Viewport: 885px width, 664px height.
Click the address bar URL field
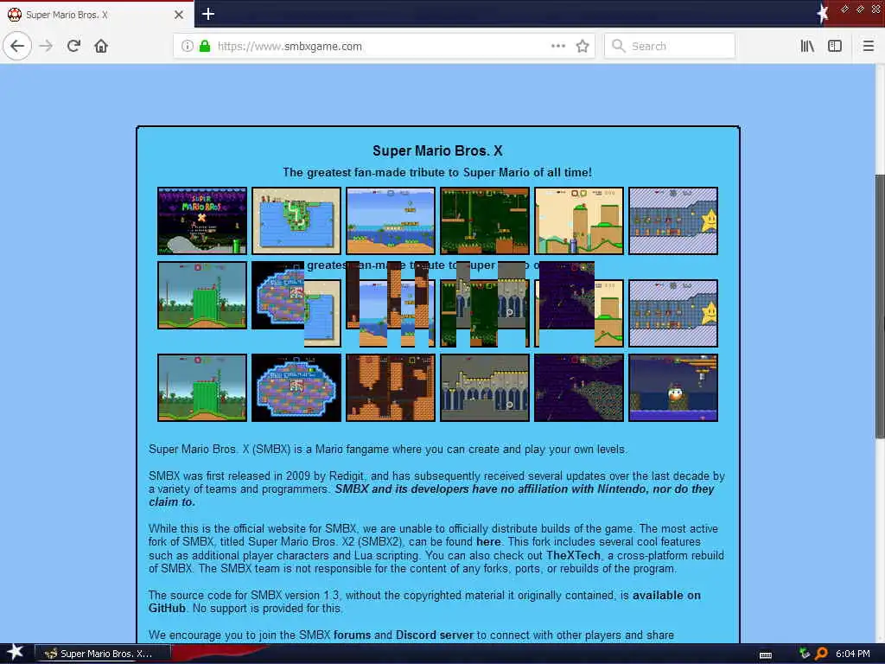383,46
